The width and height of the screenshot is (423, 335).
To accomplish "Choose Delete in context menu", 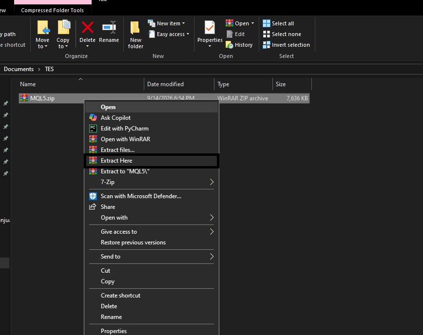I will pyautogui.click(x=152, y=306).
